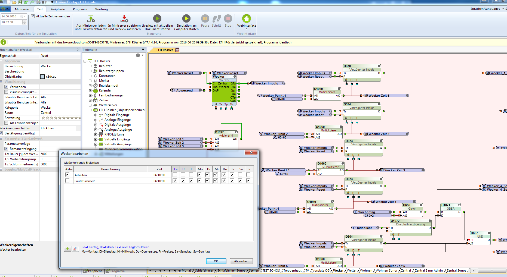The width and height of the screenshot is (507, 277).
Task: Open the simulation date dropdown
Action: pyautogui.click(x=24, y=16)
